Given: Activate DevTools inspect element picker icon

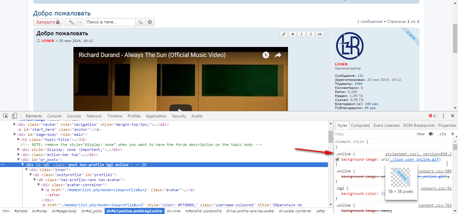Looking at the screenshot, I should (6, 116).
